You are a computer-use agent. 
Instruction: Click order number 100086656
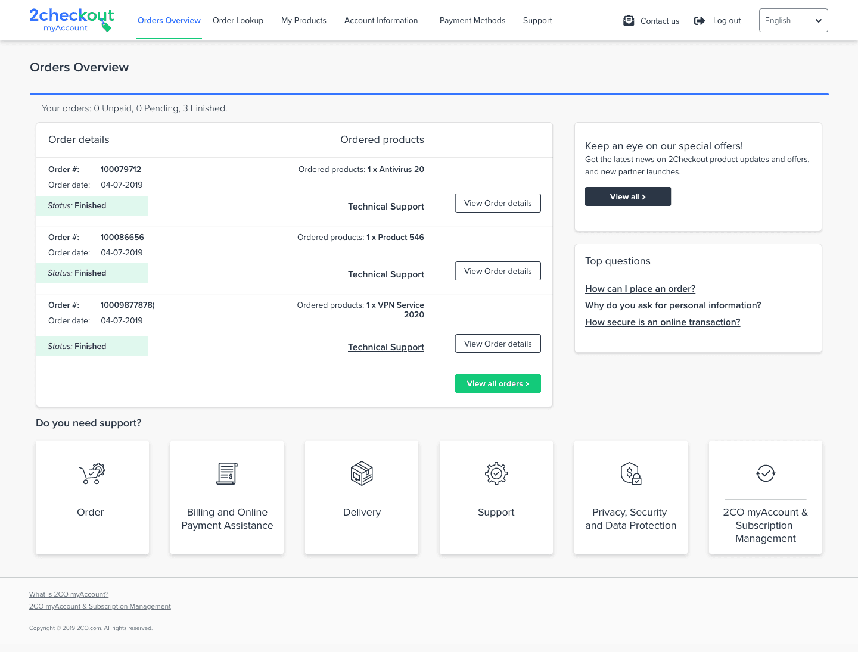point(122,237)
